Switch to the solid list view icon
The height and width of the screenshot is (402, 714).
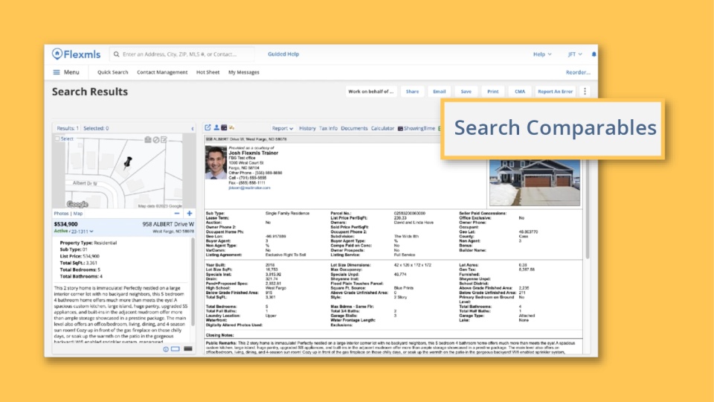[188, 349]
